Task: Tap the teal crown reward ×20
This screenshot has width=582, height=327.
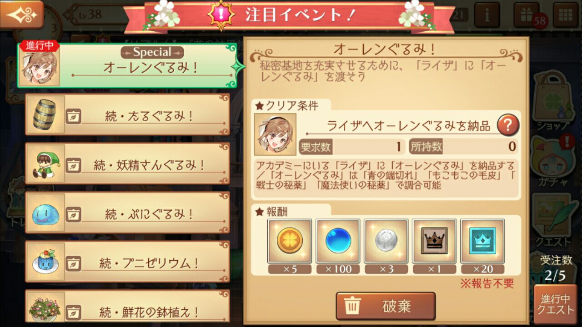Action: tap(482, 241)
